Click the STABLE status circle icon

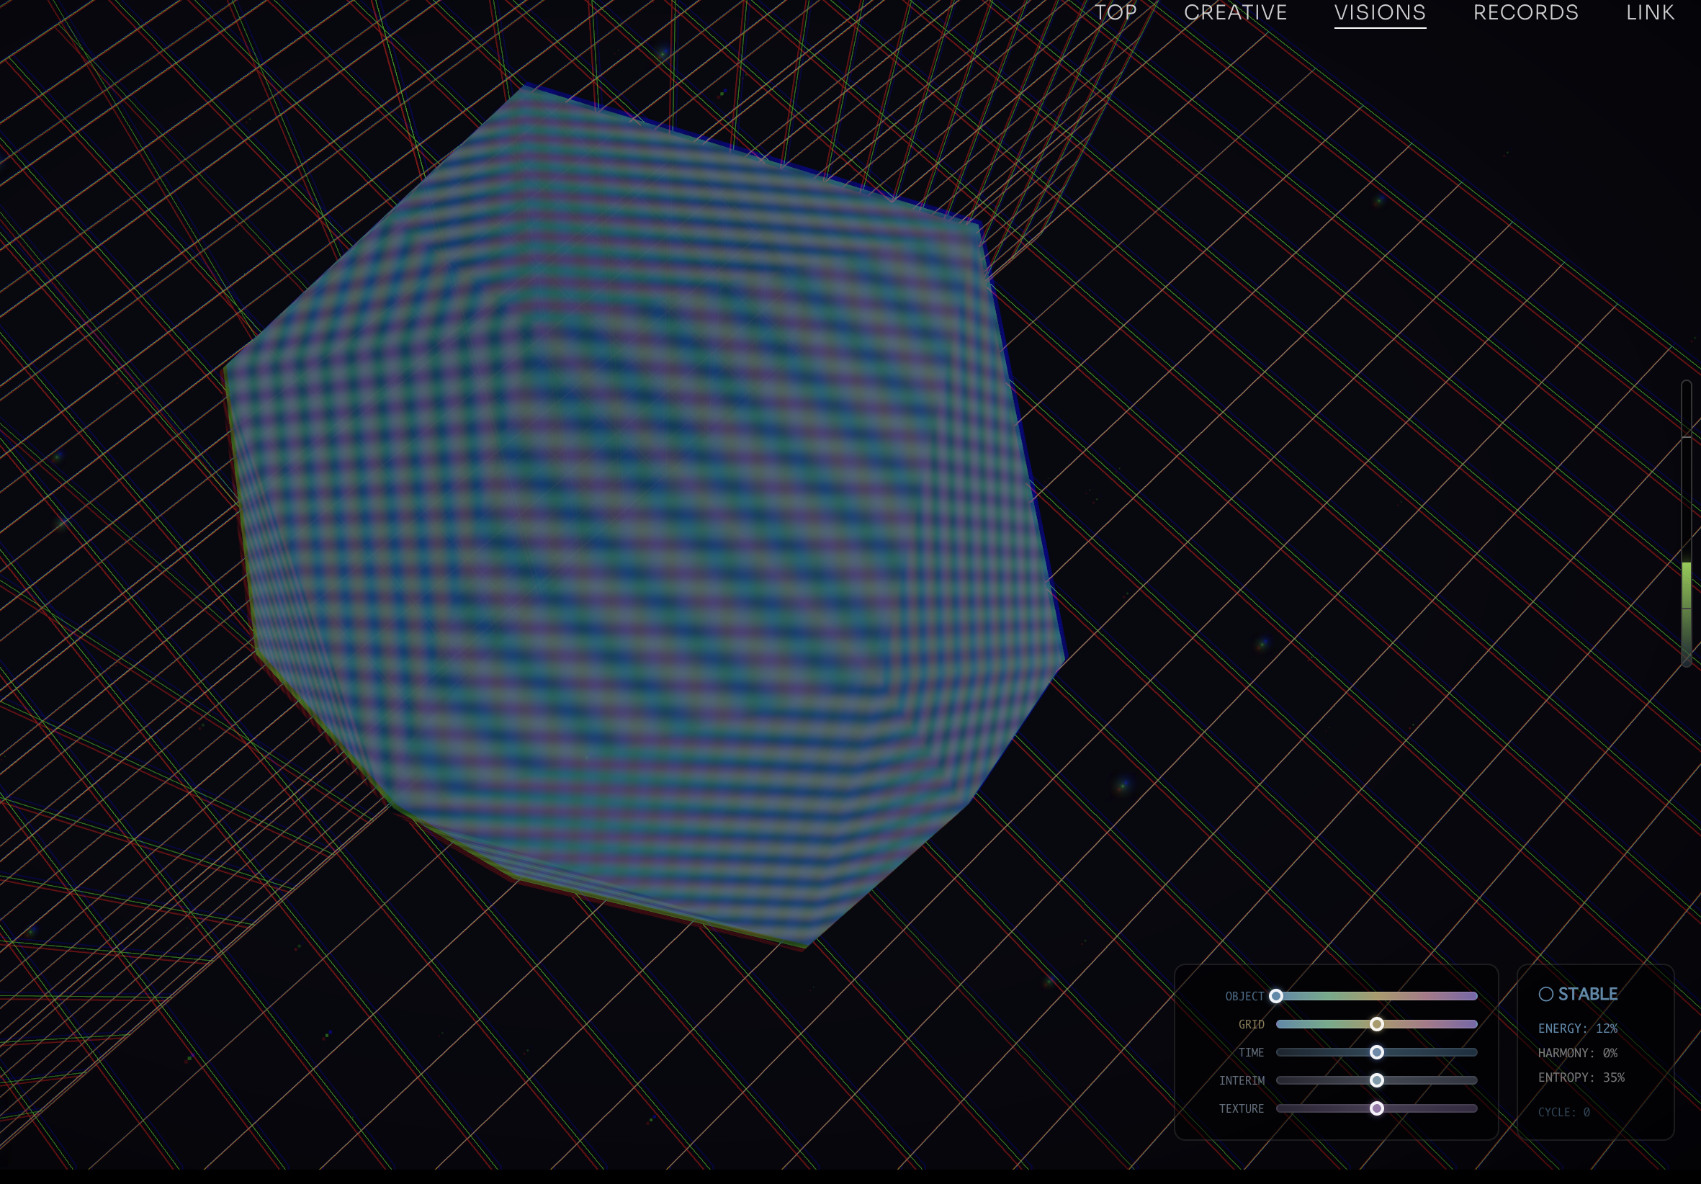coord(1545,995)
